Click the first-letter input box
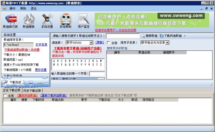 click(x=97, y=74)
